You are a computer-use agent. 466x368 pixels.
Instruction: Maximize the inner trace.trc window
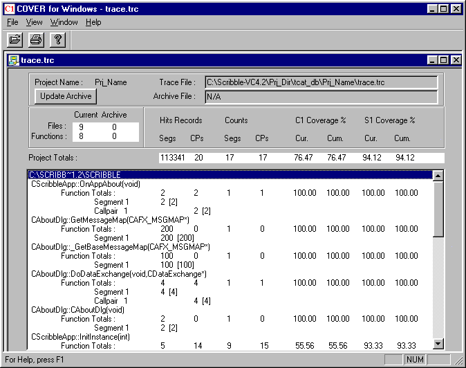pyautogui.click(x=443, y=60)
